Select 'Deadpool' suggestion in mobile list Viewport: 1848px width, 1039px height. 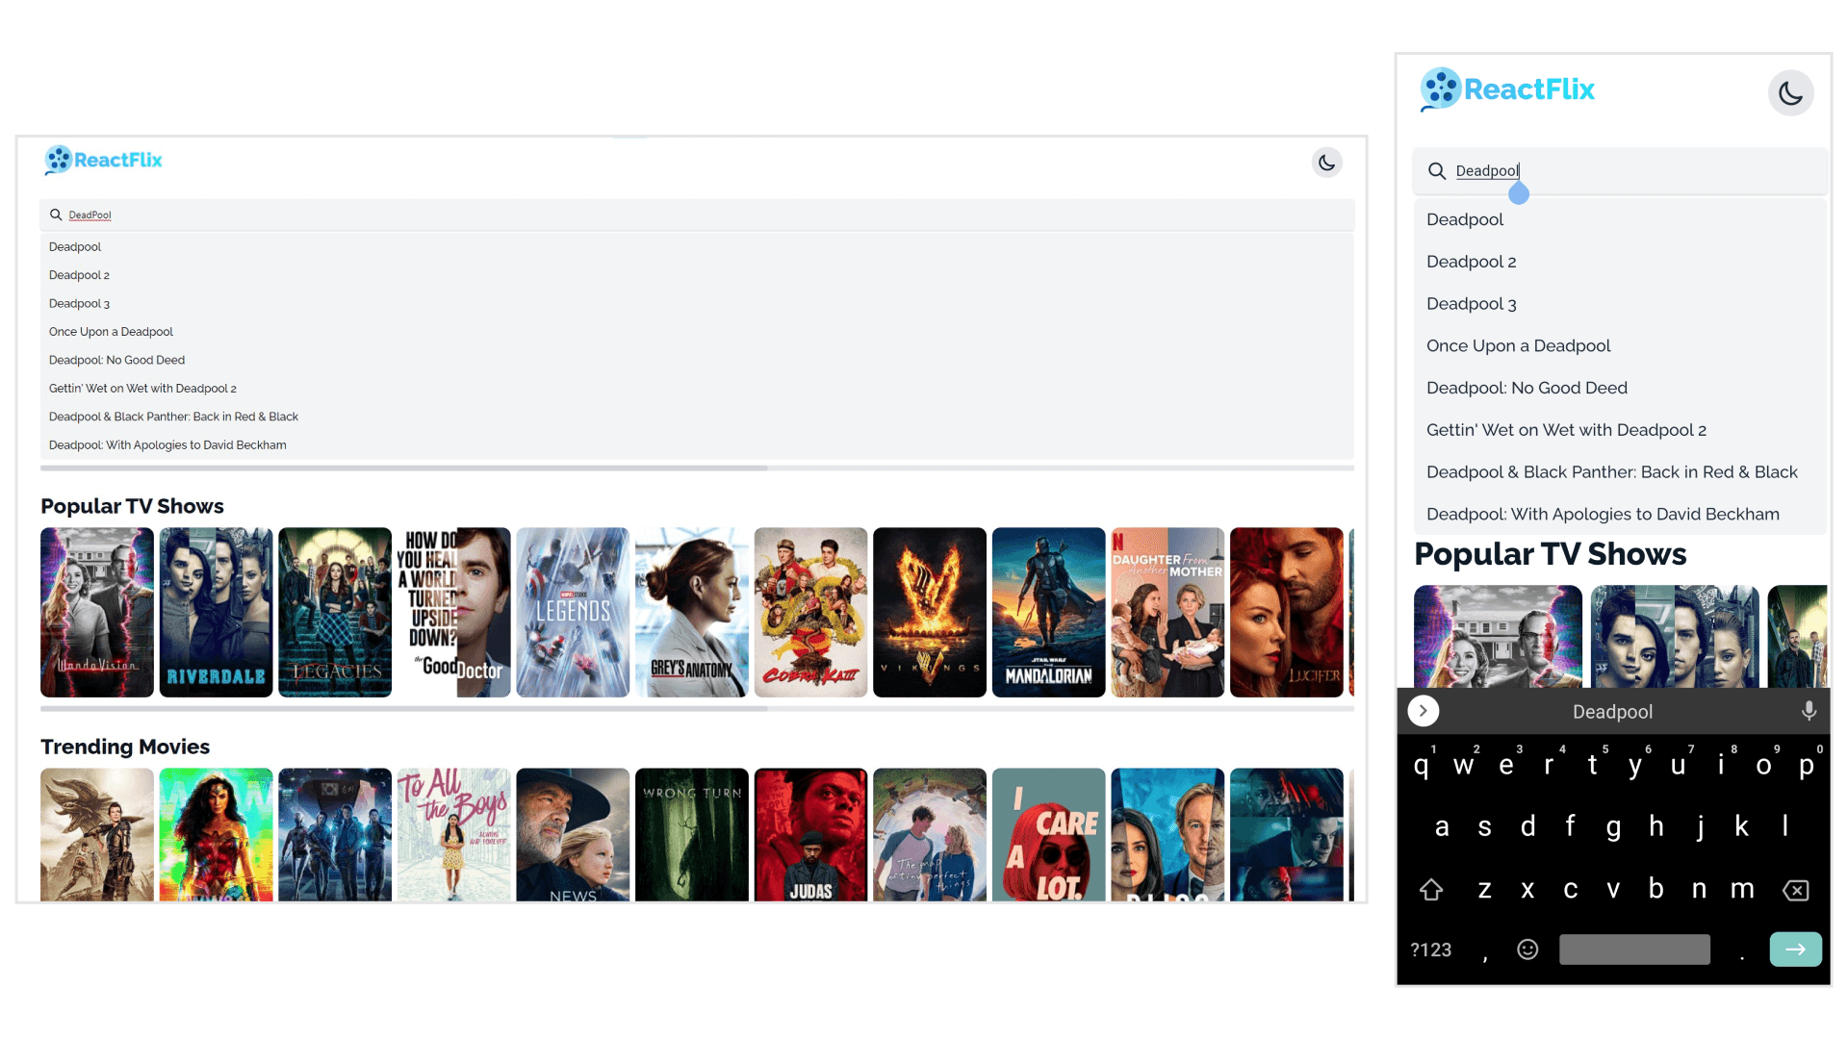click(1621, 219)
